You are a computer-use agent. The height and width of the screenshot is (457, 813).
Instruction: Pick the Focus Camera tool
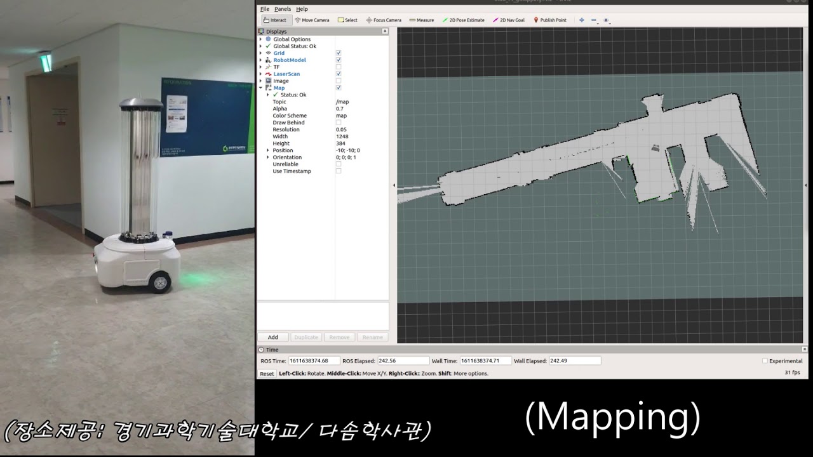click(x=384, y=20)
